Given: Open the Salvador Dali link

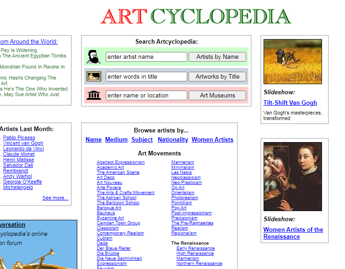Looking at the screenshot, I should click(x=18, y=165).
